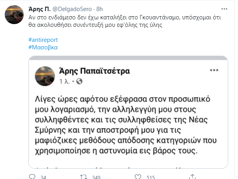Viewport: 238px width, 179px height.
Task: Click the 34 replies count
Action: 44,176
